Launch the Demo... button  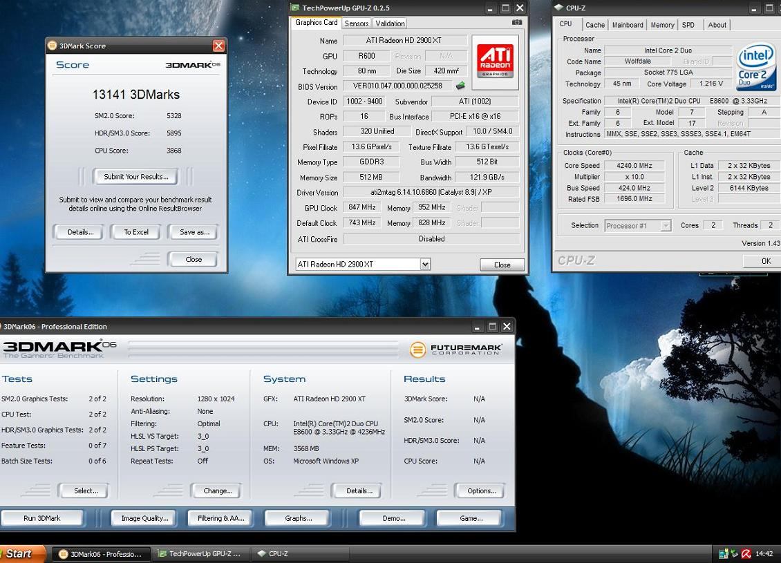pos(393,518)
